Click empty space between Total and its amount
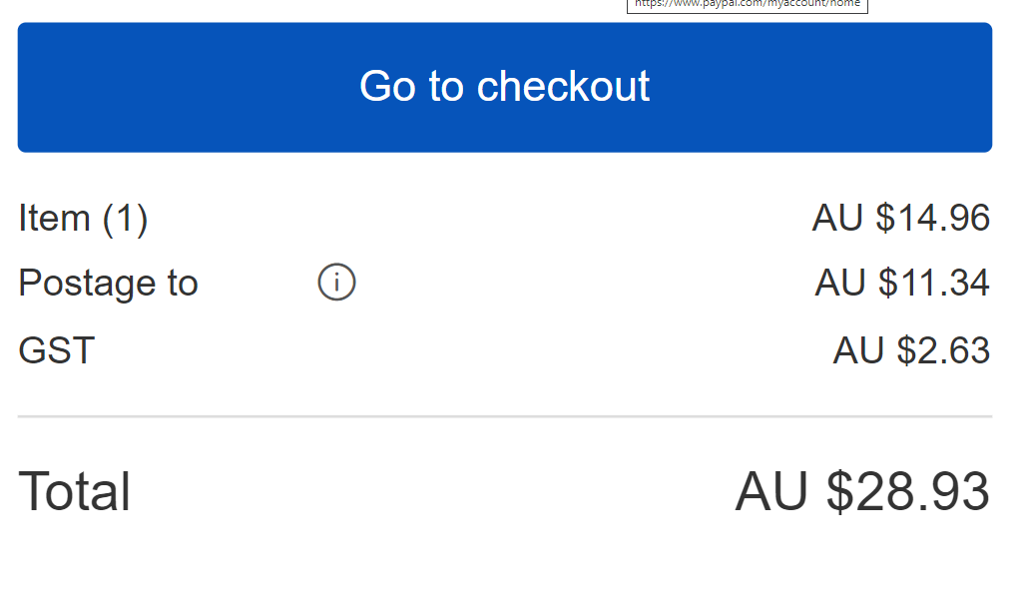1023x606 pixels. [429, 492]
